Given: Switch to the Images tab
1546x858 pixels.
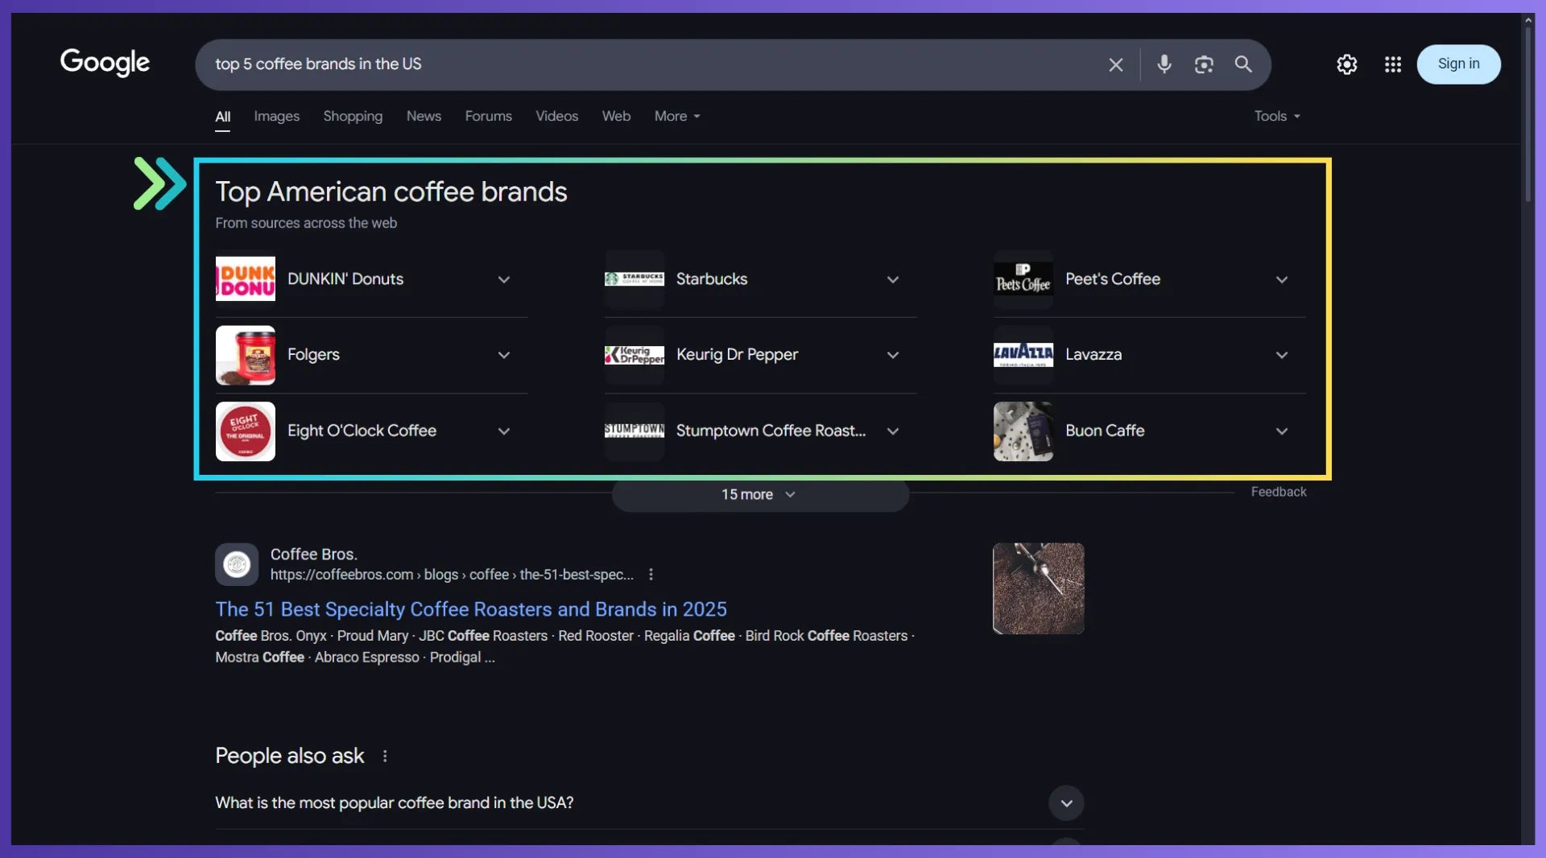Looking at the screenshot, I should (277, 116).
